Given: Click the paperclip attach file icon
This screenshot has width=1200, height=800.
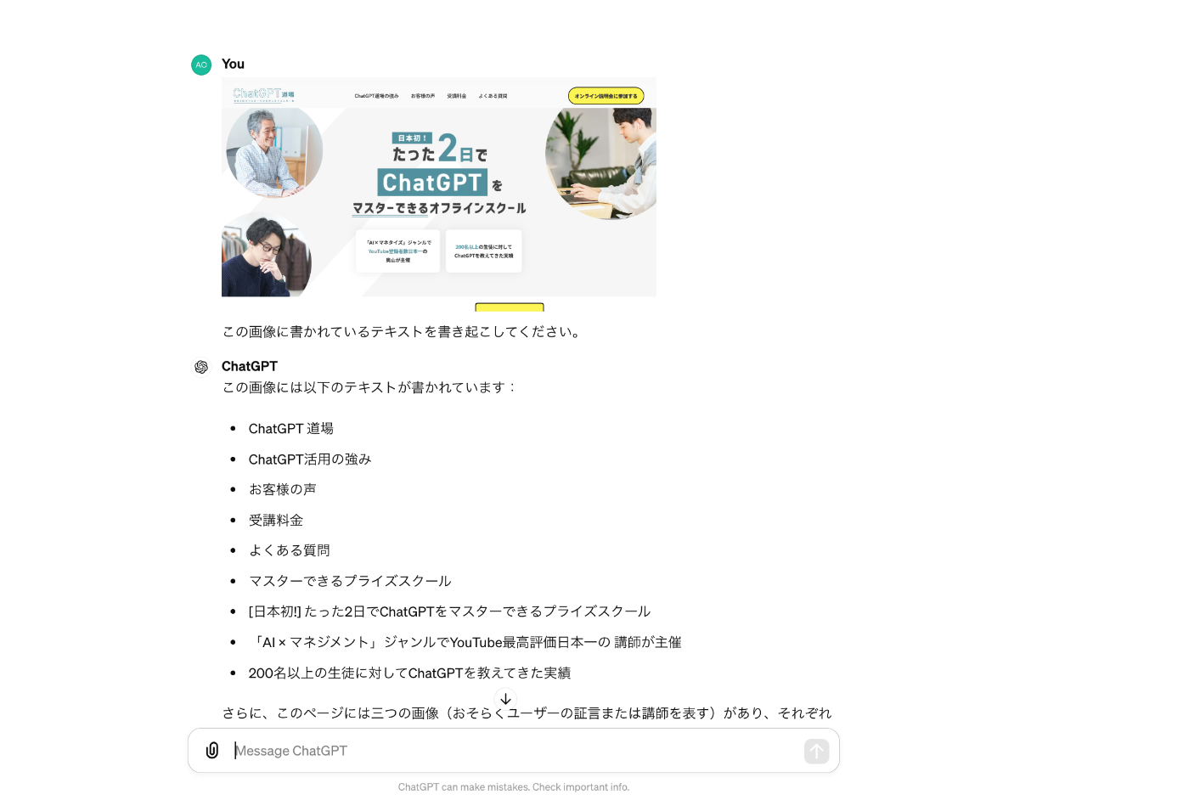Looking at the screenshot, I should 212,751.
